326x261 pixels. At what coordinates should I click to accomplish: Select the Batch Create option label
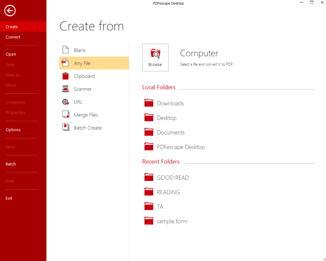click(88, 128)
